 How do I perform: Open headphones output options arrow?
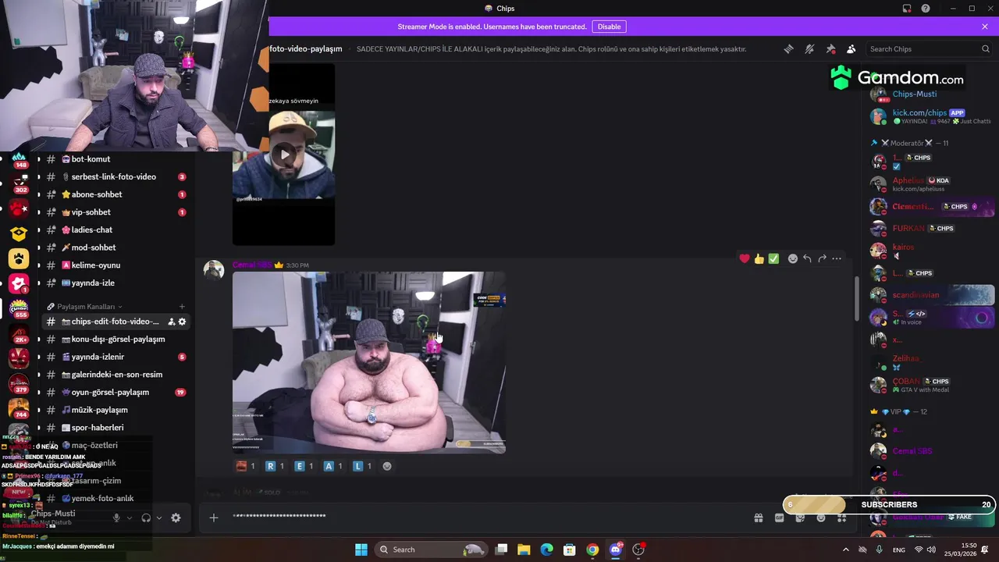click(159, 518)
